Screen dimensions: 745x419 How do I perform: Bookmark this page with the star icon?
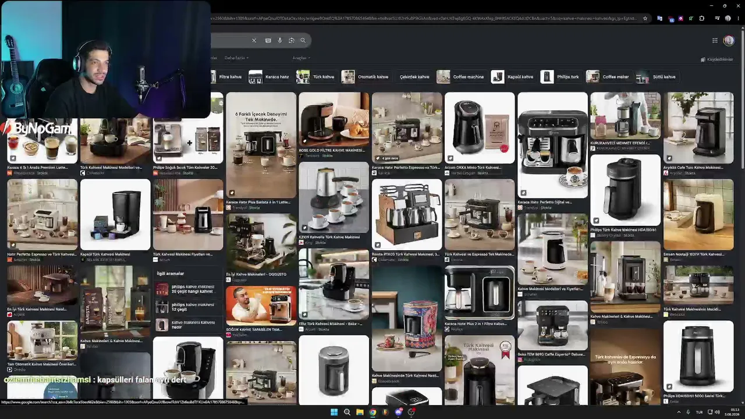[645, 18]
